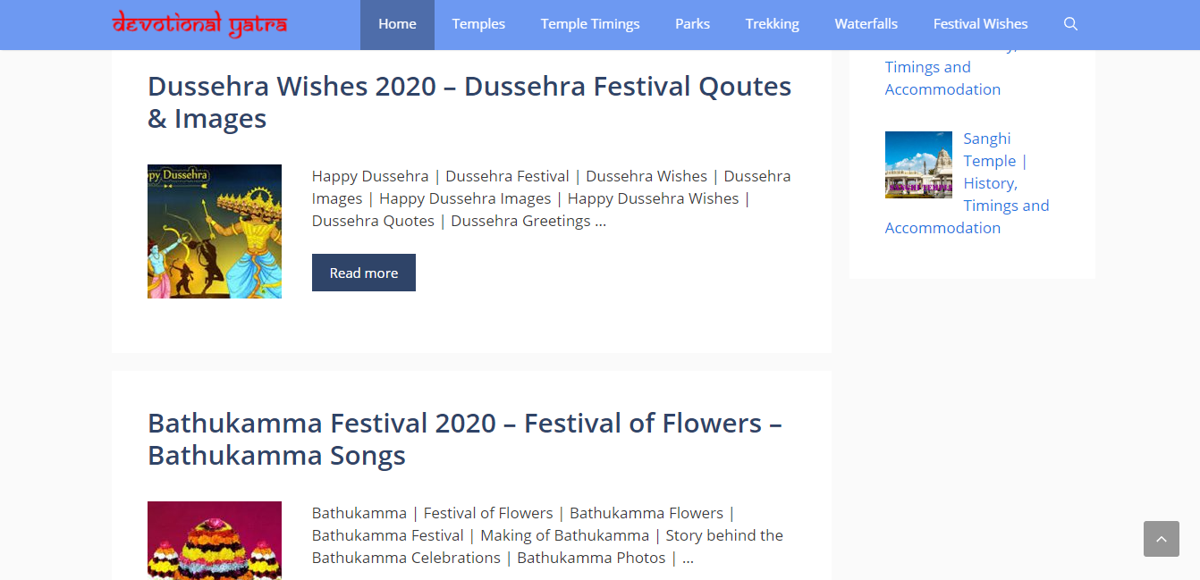Click the Bathukamma flowers thumbnail image
Viewport: 1200px width, 580px height.
coord(215,541)
